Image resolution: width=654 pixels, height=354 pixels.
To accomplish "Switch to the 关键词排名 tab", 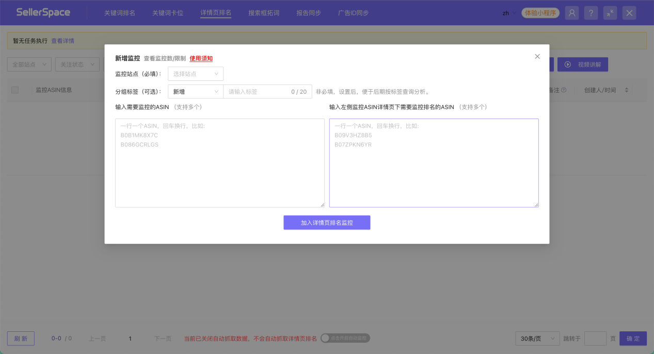I will [119, 12].
